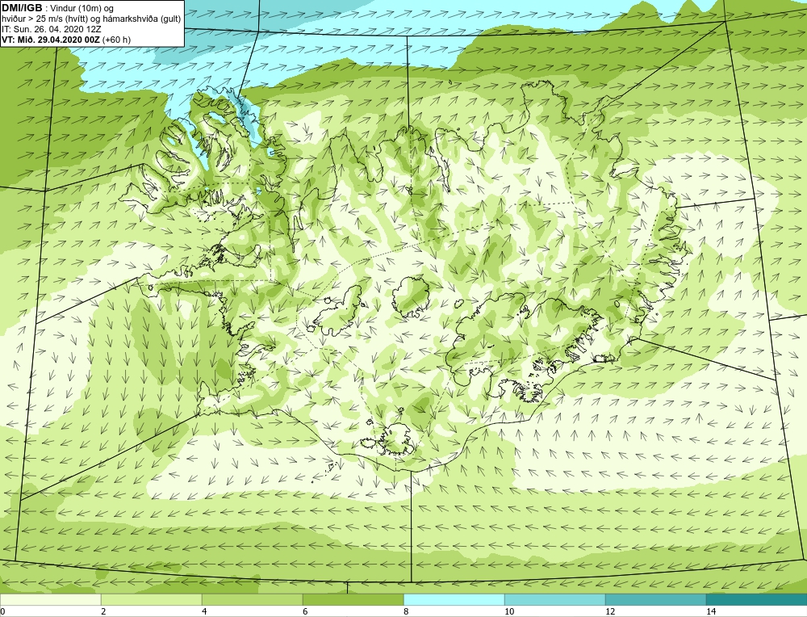
Task: Click the legend label '8'
Action: (x=406, y=611)
